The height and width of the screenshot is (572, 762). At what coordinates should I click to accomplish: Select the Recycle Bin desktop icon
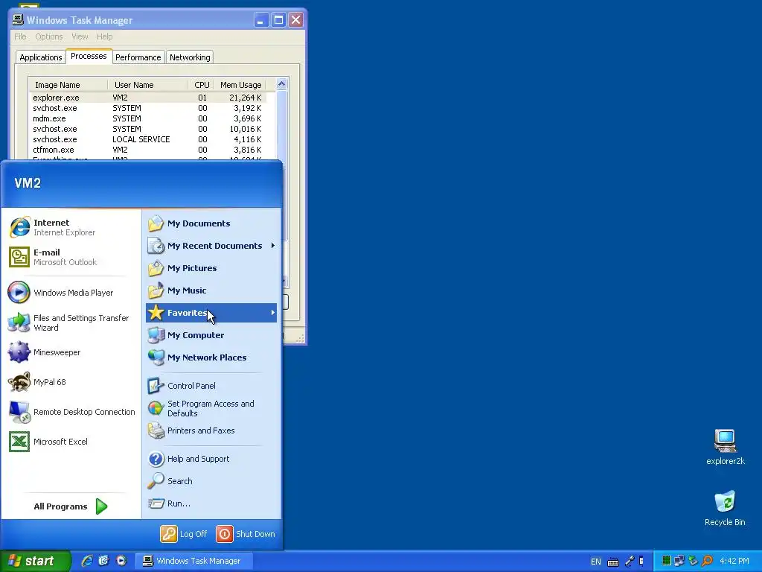tap(725, 508)
